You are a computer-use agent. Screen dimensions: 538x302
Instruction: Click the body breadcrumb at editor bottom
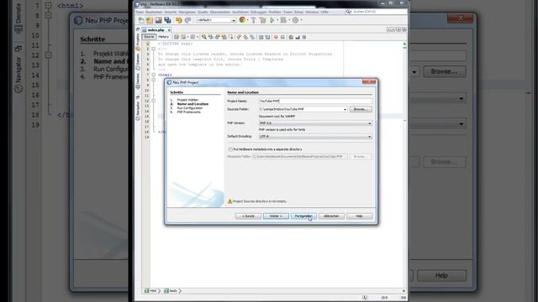tap(171, 291)
